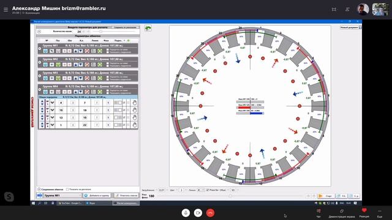Open the chat panel icon

[318, 211]
